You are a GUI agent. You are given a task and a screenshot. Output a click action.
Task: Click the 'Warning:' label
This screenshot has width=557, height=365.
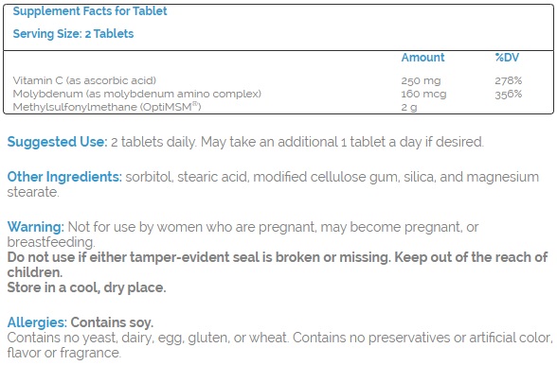point(36,227)
